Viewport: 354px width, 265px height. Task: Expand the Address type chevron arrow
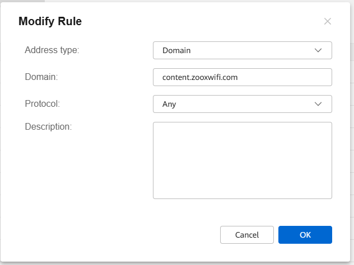(x=318, y=50)
